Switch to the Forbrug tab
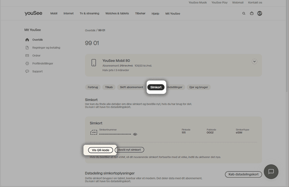 (93, 87)
